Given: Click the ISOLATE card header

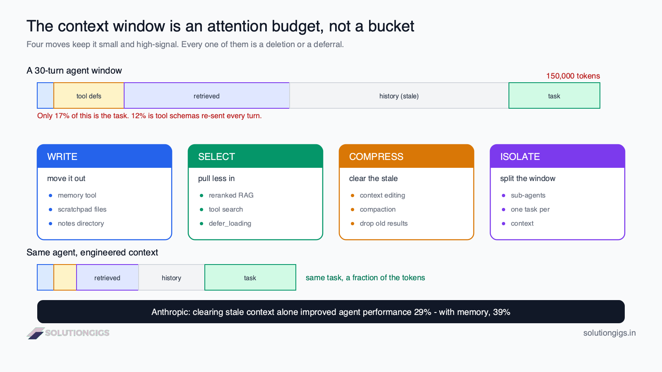Looking at the screenshot, I should 557,156.
